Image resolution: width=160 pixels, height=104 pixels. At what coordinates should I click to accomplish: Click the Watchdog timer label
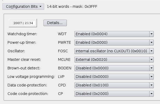[x=22, y=34]
